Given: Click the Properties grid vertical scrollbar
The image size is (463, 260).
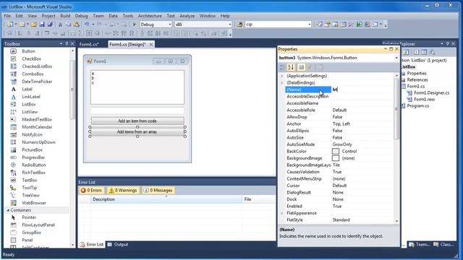Looking at the screenshot, I should 396,147.
